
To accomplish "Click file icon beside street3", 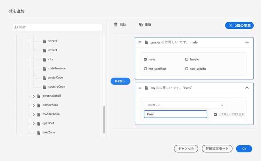I will (45, 41).
